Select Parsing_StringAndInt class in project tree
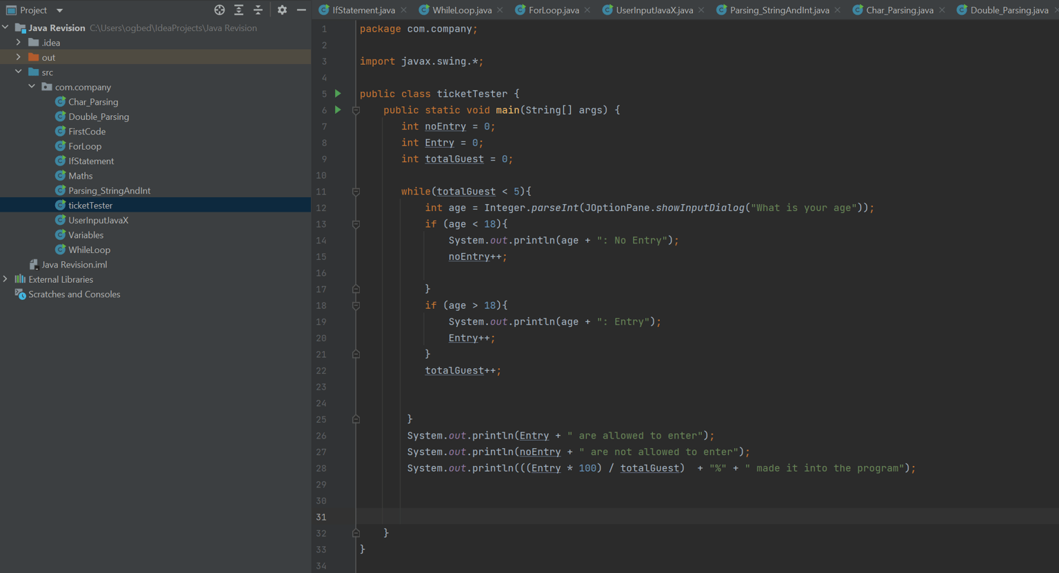Screen dimensions: 1059x573 [x=109, y=191]
